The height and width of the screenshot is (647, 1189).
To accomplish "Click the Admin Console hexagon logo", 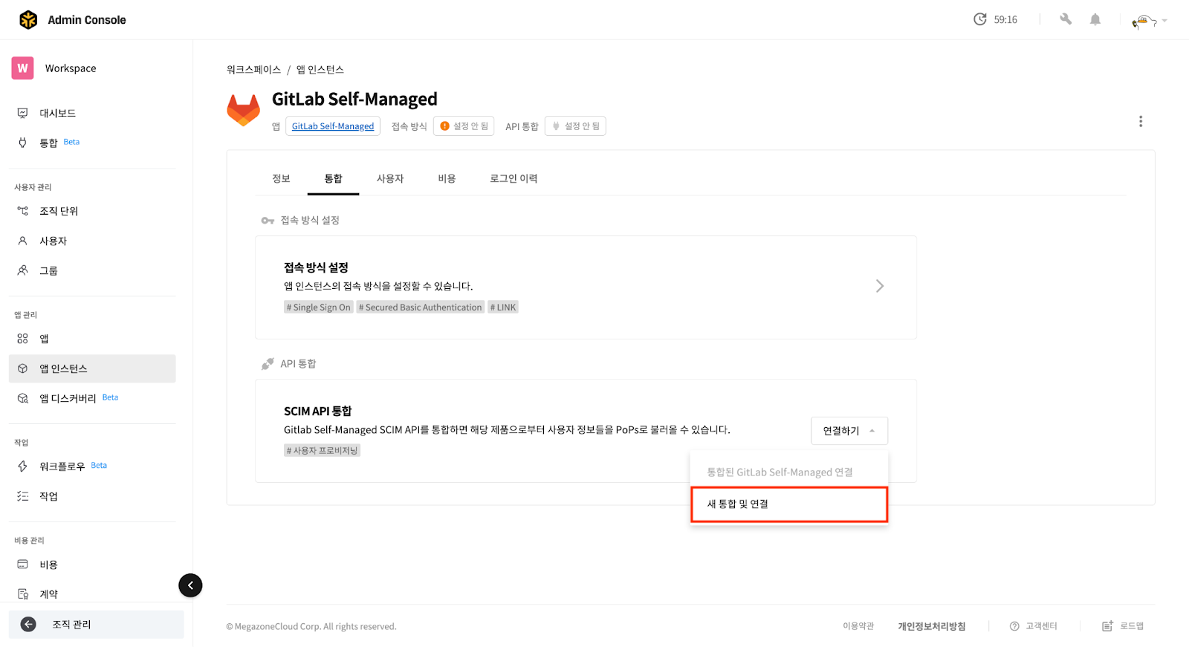I will pos(28,20).
